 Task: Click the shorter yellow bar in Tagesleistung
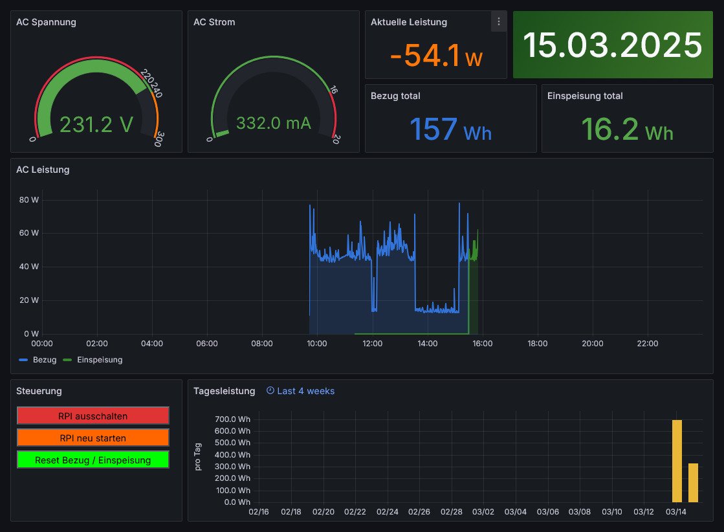point(693,483)
